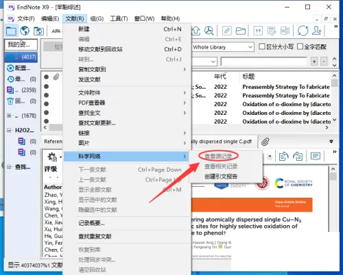Click the 年代 column header
Viewport: 343px width, 275px height.
pos(220,77)
